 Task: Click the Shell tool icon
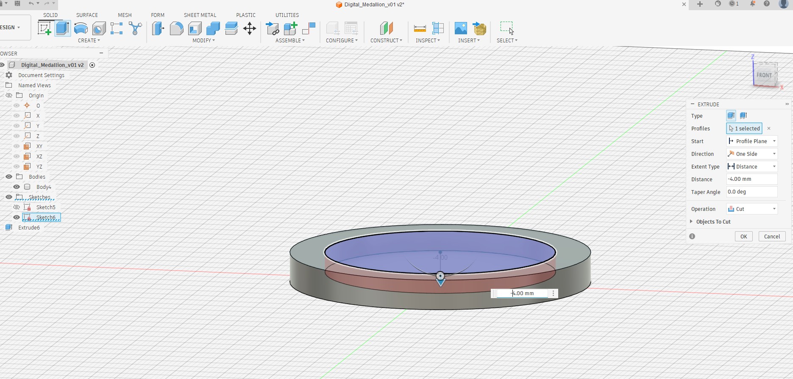[195, 28]
